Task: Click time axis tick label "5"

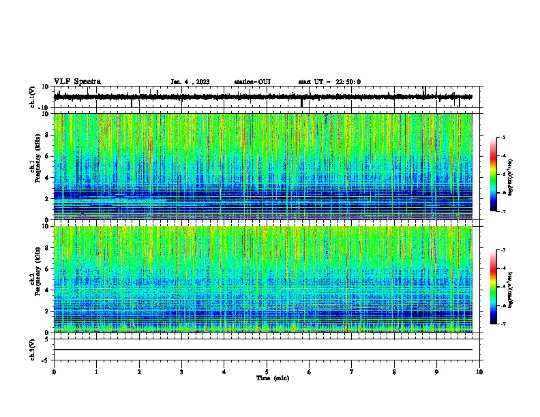Action: coord(267,372)
